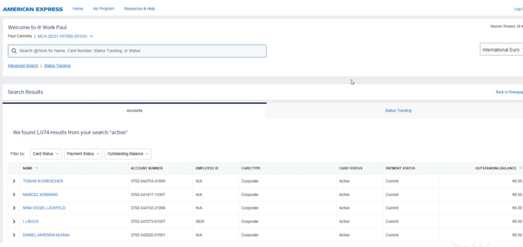
Task: Click into the @Work search field
Action: pos(141,51)
